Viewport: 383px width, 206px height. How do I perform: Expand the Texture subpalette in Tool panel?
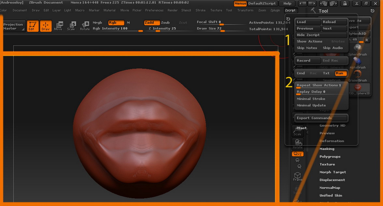pyautogui.click(x=327, y=164)
